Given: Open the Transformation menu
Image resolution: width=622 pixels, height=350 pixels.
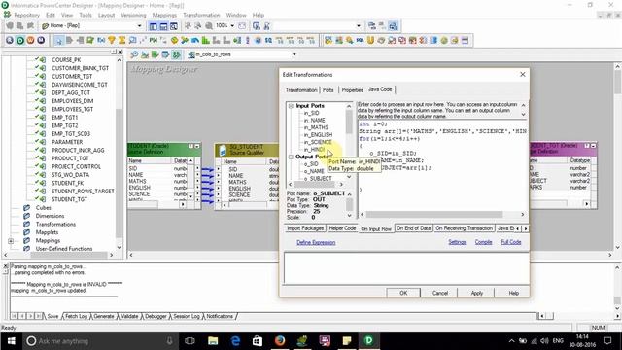Looking at the screenshot, I should click(x=201, y=15).
